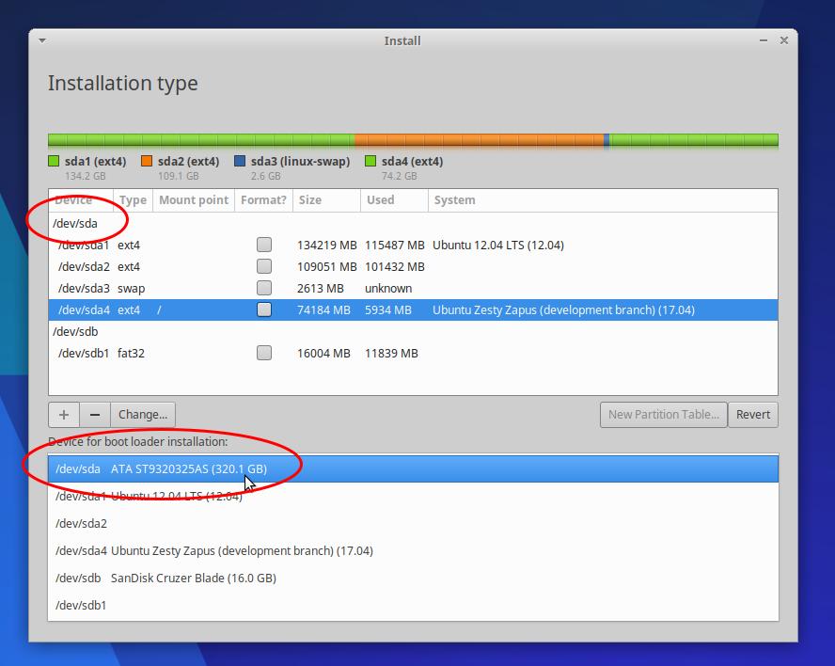Click the System column header
Image resolution: width=835 pixels, height=666 pixels.
pos(603,200)
